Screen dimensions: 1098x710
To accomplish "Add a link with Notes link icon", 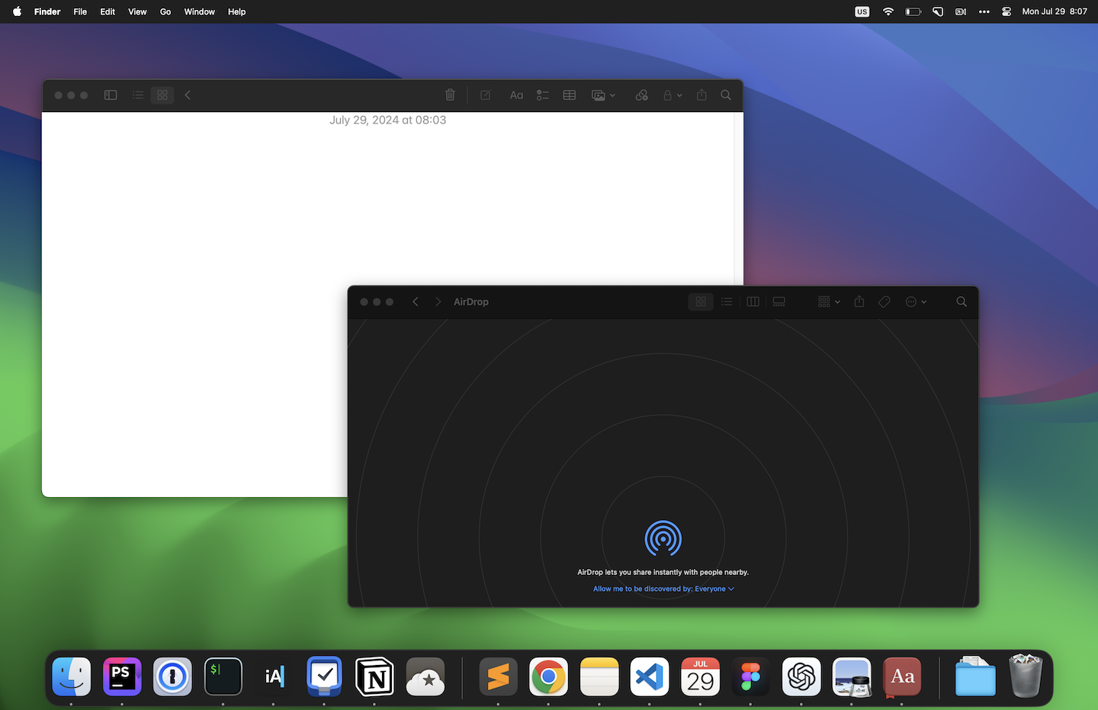I will tap(641, 95).
